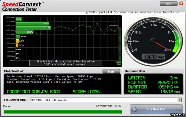Click the 'Median Speed: 20196 kbps' text
The width and height of the screenshot is (186, 117).
pyautogui.click(x=74, y=76)
